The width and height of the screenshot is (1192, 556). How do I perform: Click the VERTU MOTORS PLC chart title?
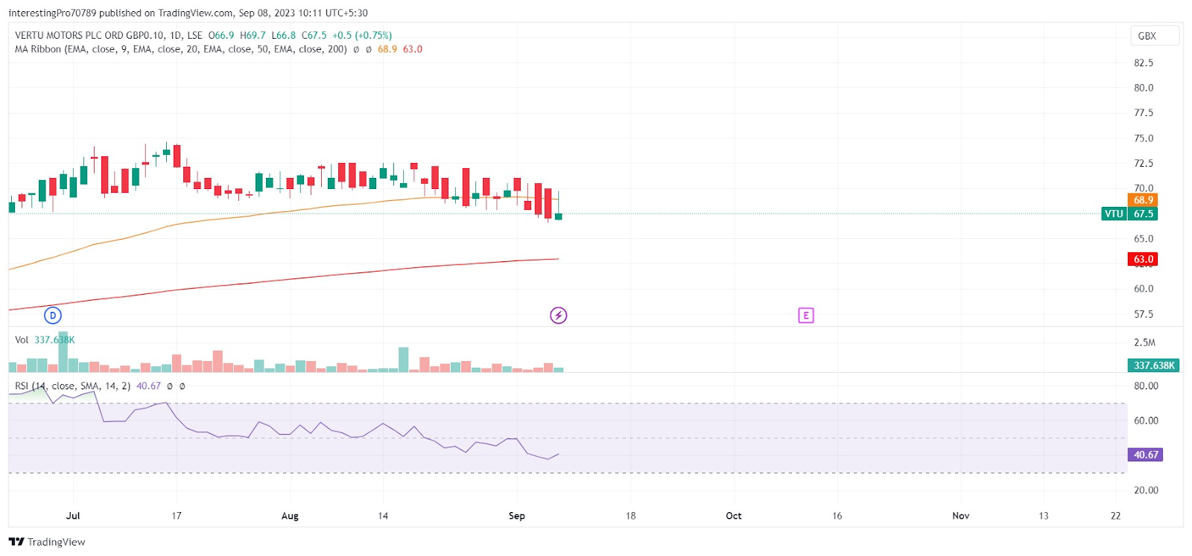tap(109, 35)
